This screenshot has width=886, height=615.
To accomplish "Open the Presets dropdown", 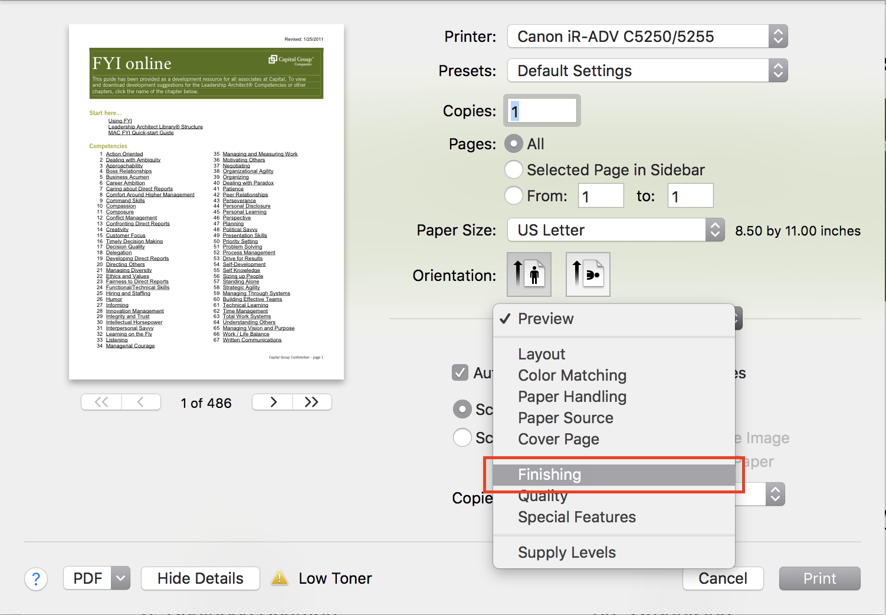I will tap(647, 70).
